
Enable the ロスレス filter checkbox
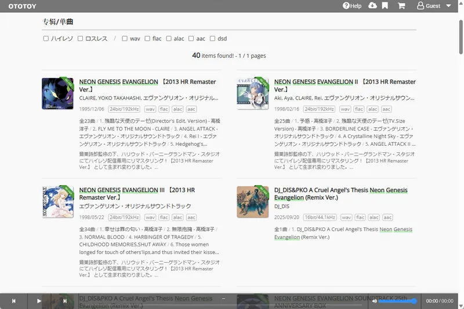pyautogui.click(x=80, y=39)
